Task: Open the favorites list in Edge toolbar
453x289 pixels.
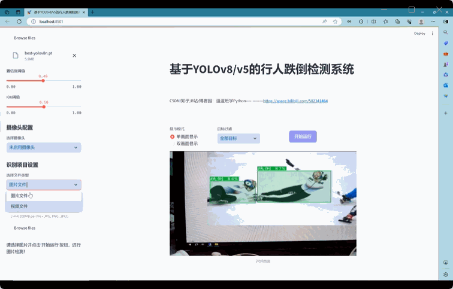Action: [385, 22]
